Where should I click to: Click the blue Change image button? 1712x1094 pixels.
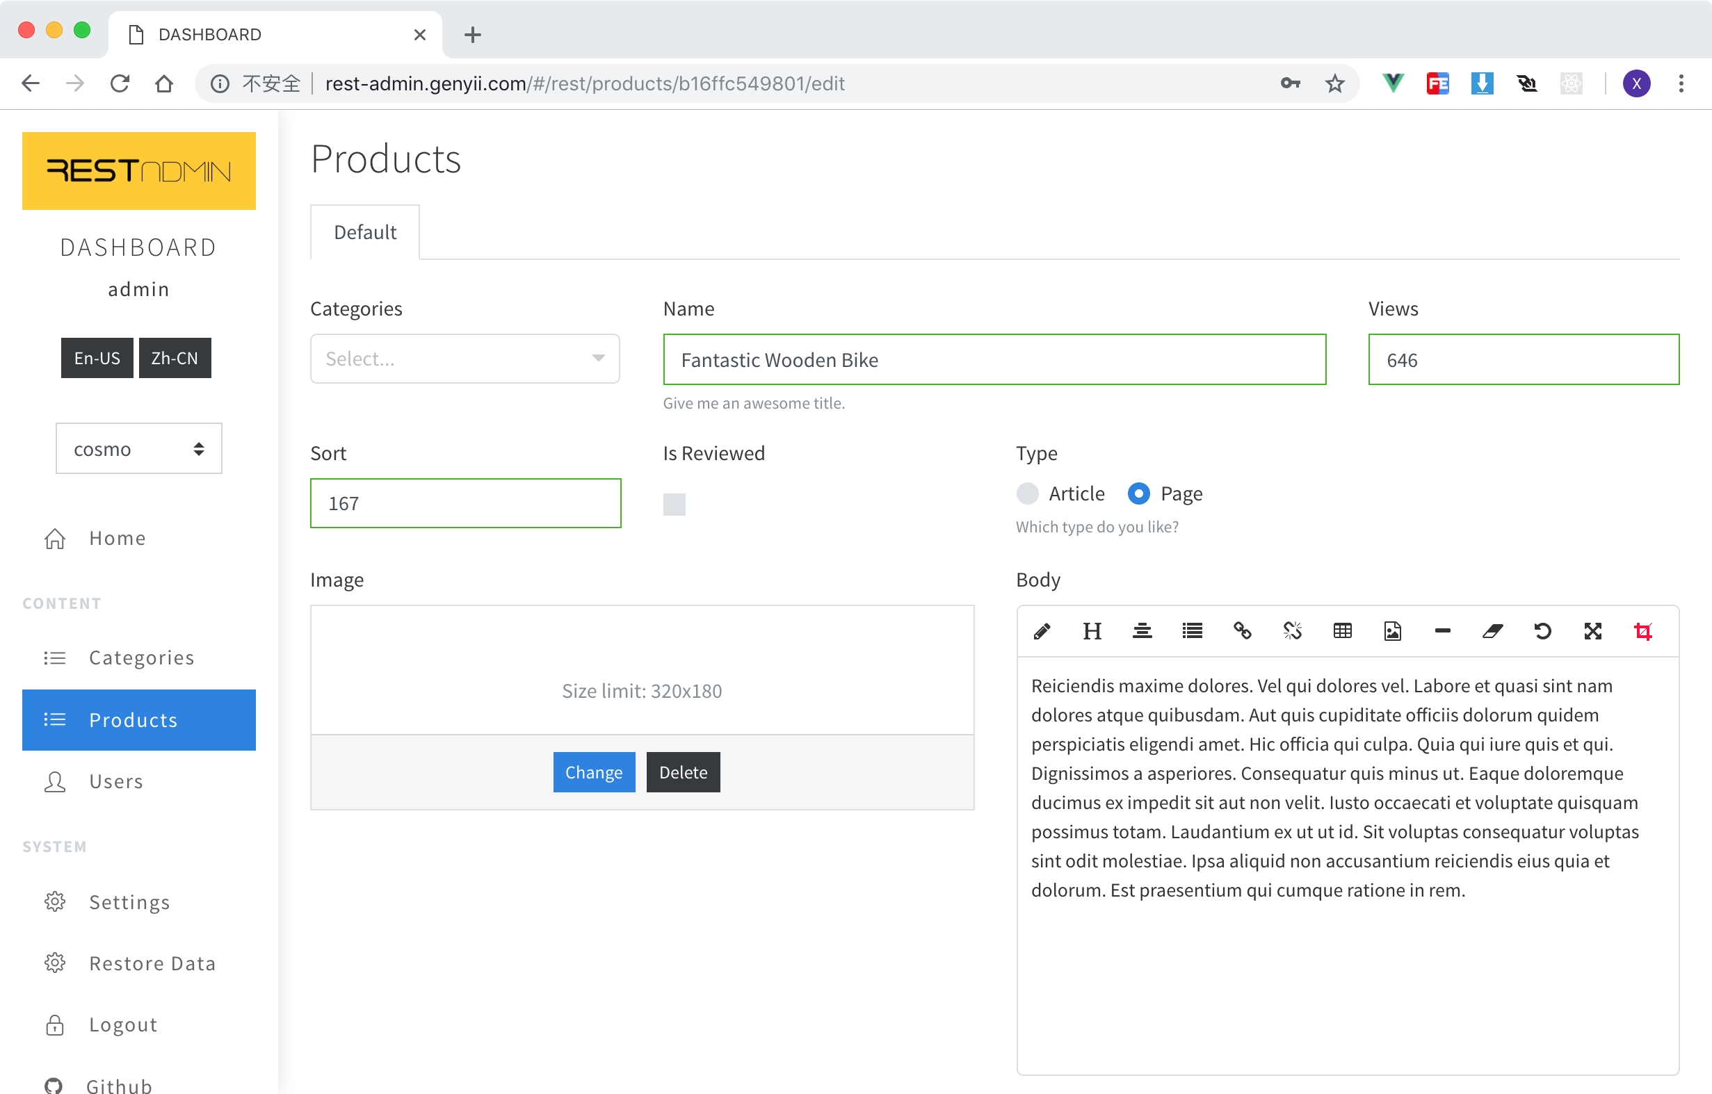tap(594, 772)
